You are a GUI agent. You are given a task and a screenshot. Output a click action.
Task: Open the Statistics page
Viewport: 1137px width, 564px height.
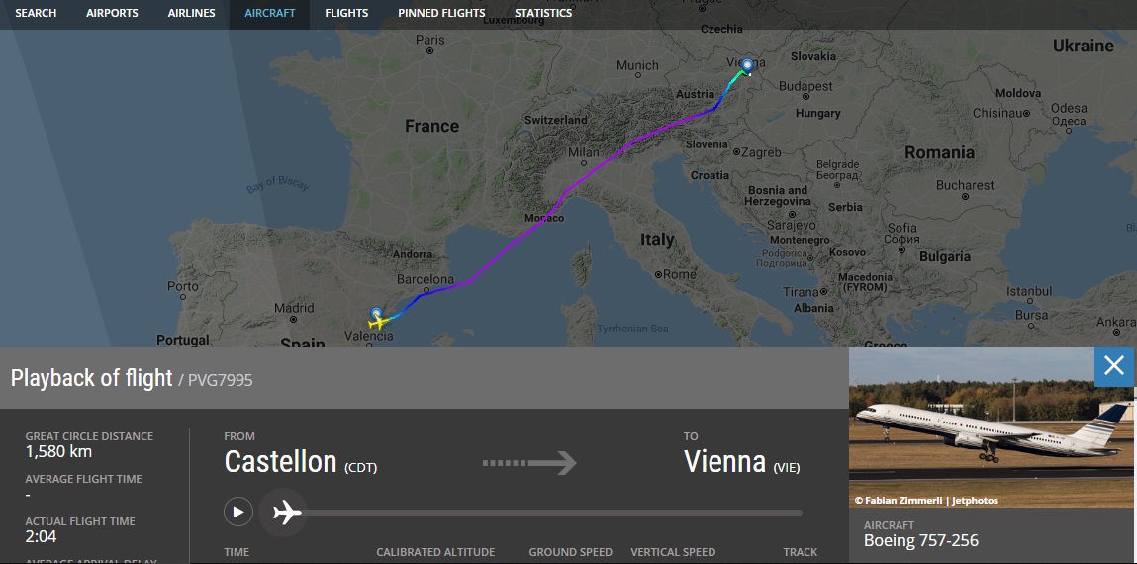pyautogui.click(x=543, y=13)
